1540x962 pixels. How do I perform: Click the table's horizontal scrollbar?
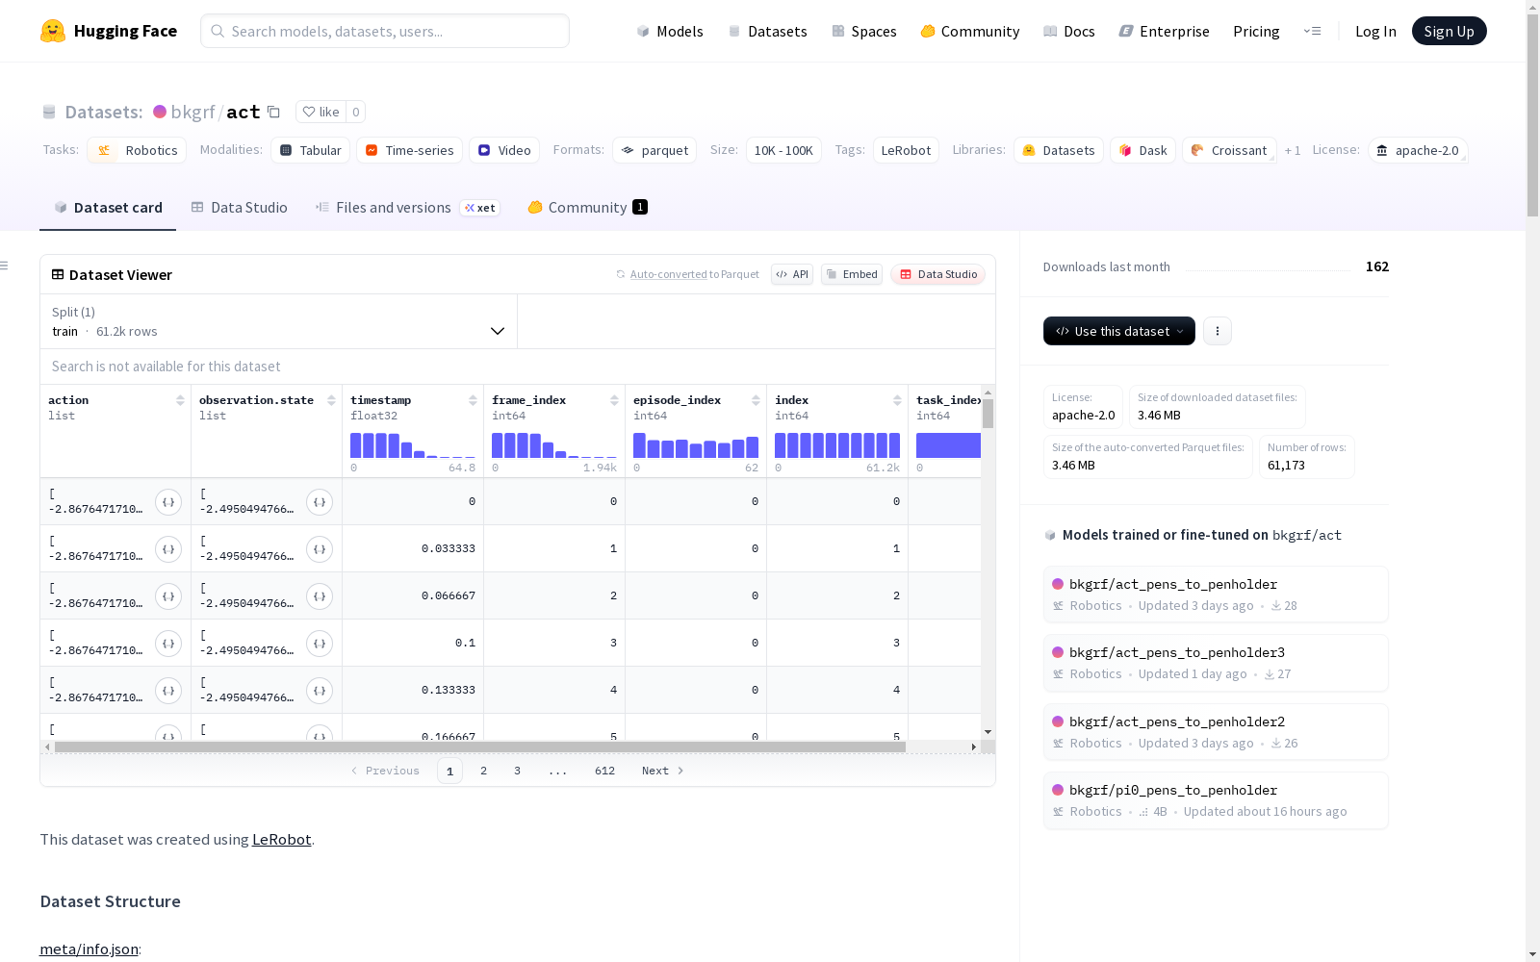tap(480, 747)
